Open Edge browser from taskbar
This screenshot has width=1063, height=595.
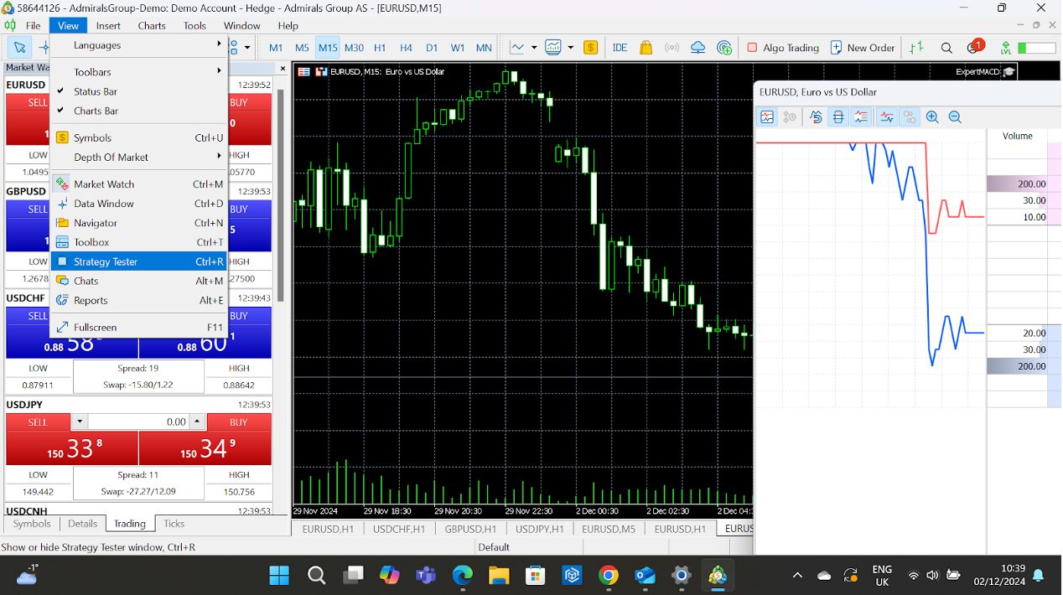pyautogui.click(x=463, y=575)
